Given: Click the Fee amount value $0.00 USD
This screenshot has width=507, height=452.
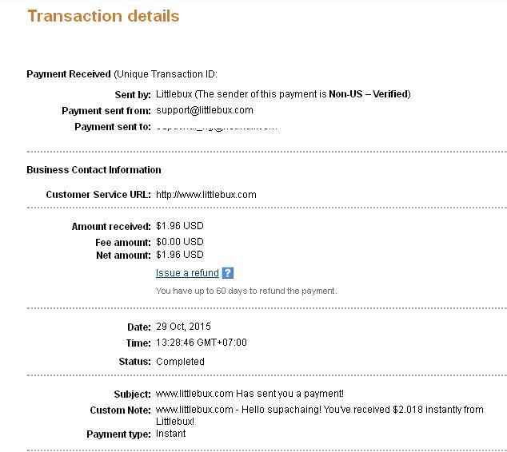Looking at the screenshot, I should pos(180,242).
